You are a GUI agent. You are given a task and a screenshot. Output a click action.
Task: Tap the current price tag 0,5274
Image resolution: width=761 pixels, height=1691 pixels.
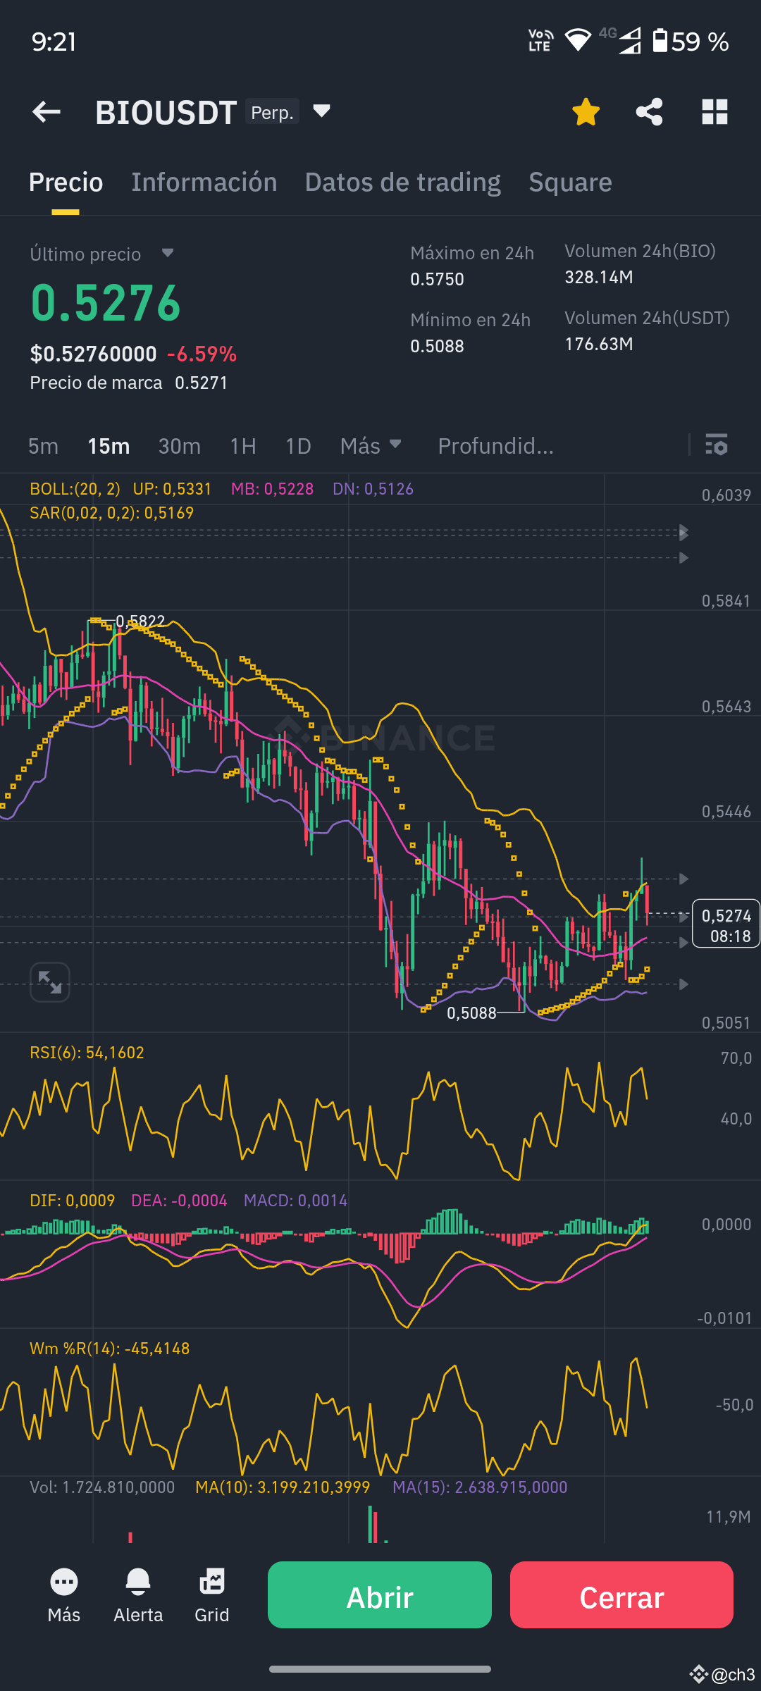[726, 924]
